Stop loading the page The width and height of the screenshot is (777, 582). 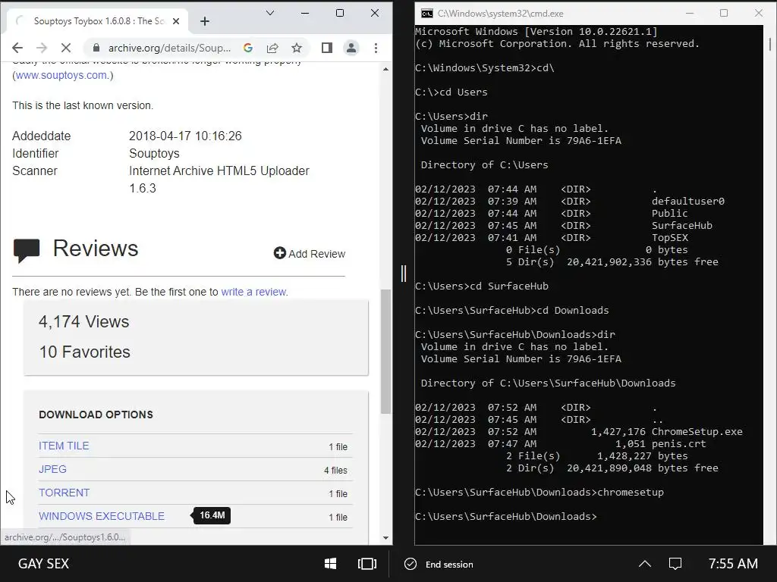click(x=65, y=48)
